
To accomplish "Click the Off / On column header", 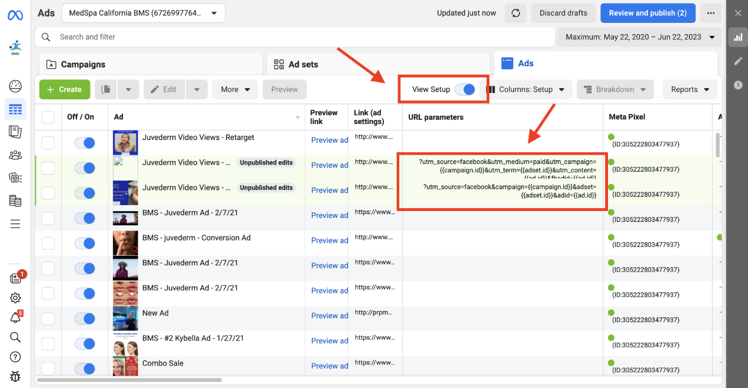I will coord(81,117).
